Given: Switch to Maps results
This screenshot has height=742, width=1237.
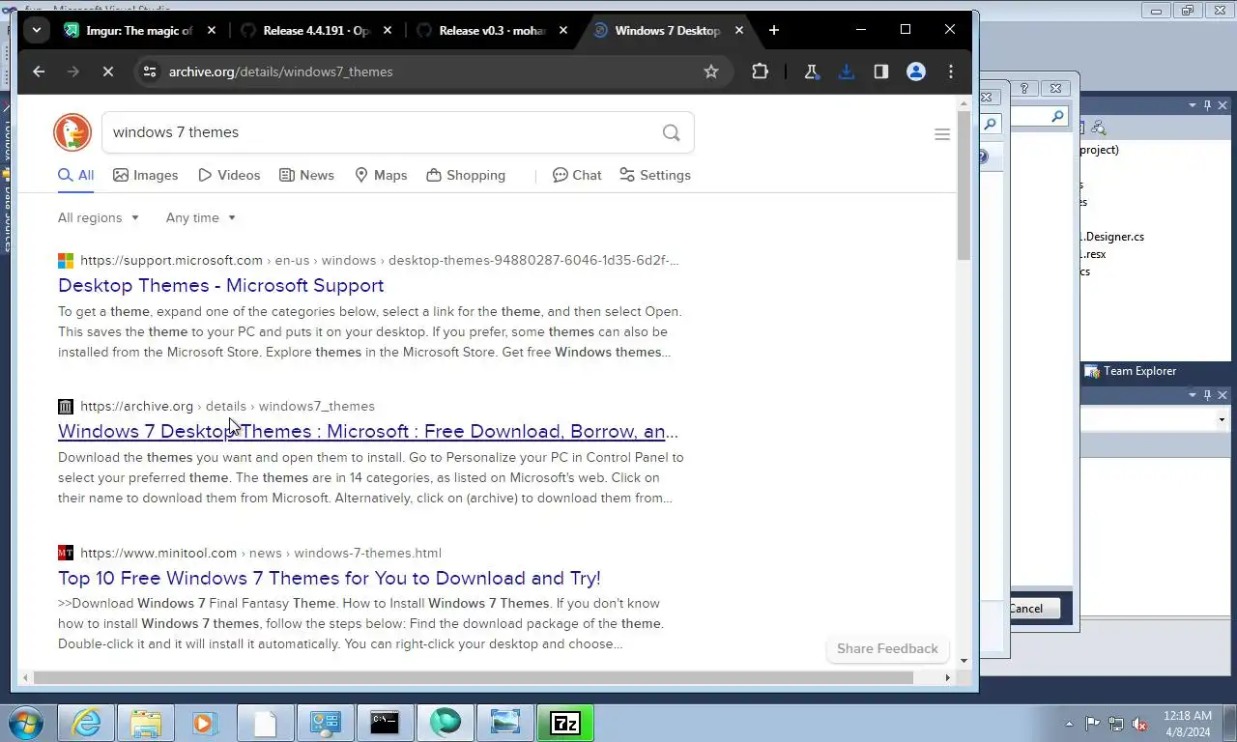Looking at the screenshot, I should pyautogui.click(x=381, y=175).
